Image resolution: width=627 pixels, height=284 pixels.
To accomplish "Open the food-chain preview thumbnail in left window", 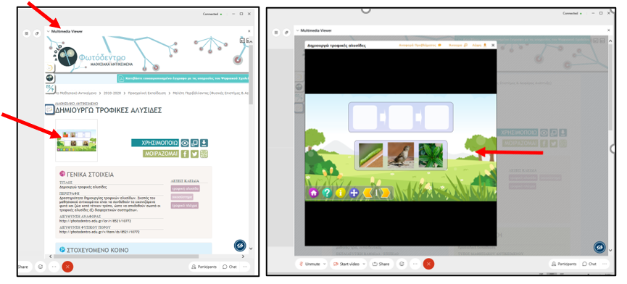I will pos(76,141).
